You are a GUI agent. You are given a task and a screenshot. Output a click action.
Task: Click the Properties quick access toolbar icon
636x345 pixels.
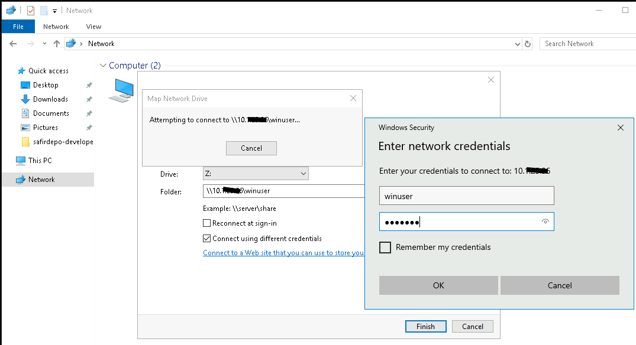[x=31, y=11]
